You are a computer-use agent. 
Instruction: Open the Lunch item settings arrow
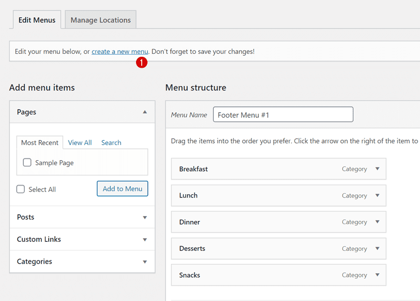[x=376, y=196]
